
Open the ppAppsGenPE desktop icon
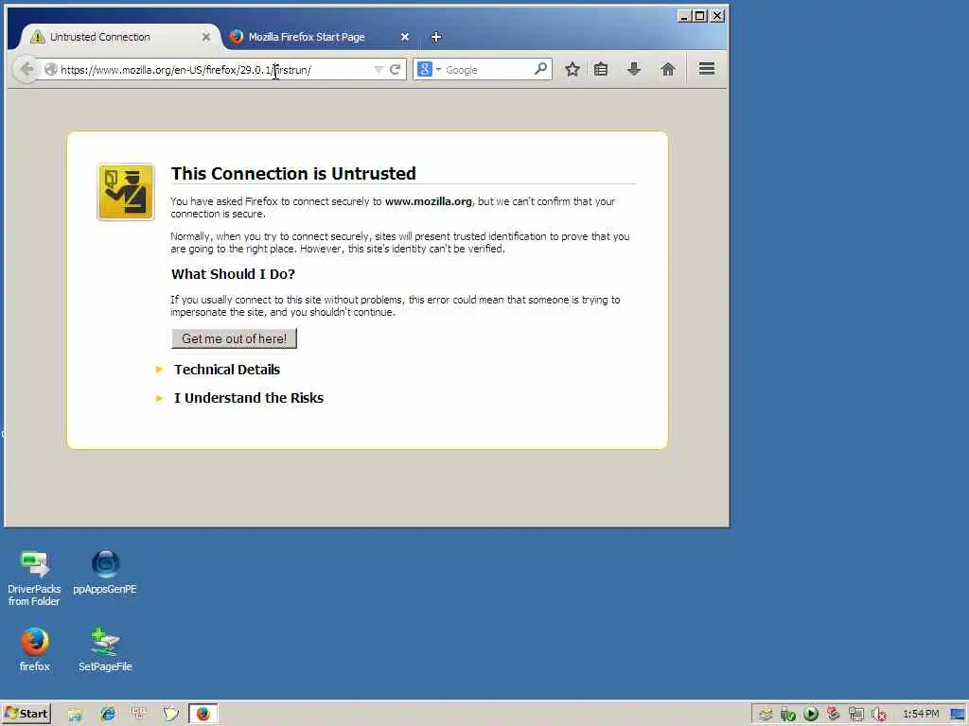point(105,572)
